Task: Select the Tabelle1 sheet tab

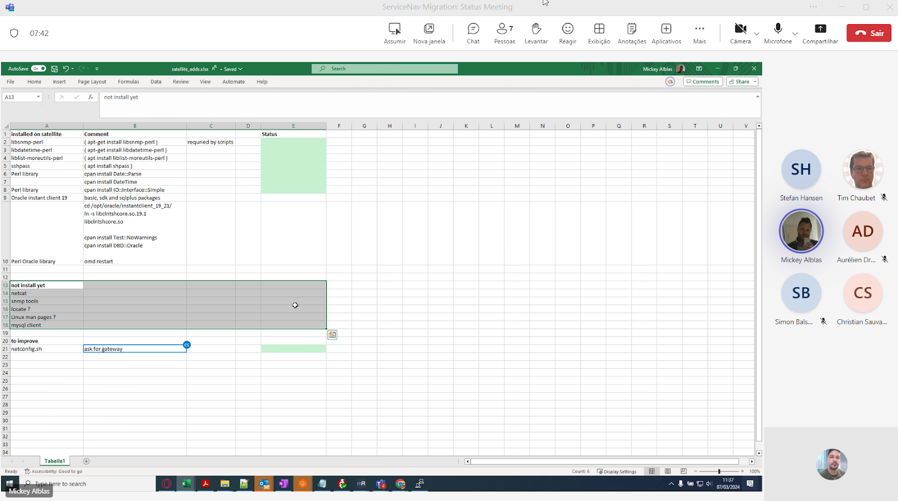Action: click(x=54, y=461)
